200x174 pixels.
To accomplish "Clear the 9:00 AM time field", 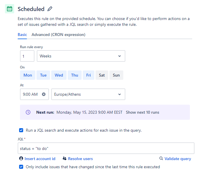I will coord(44,94).
